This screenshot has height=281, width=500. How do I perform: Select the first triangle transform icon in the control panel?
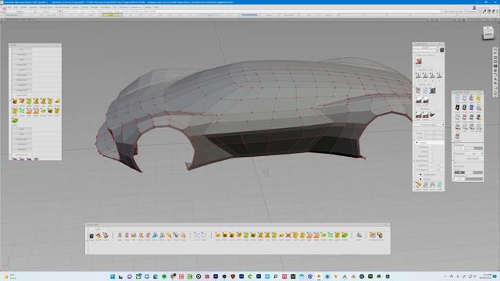[418, 76]
